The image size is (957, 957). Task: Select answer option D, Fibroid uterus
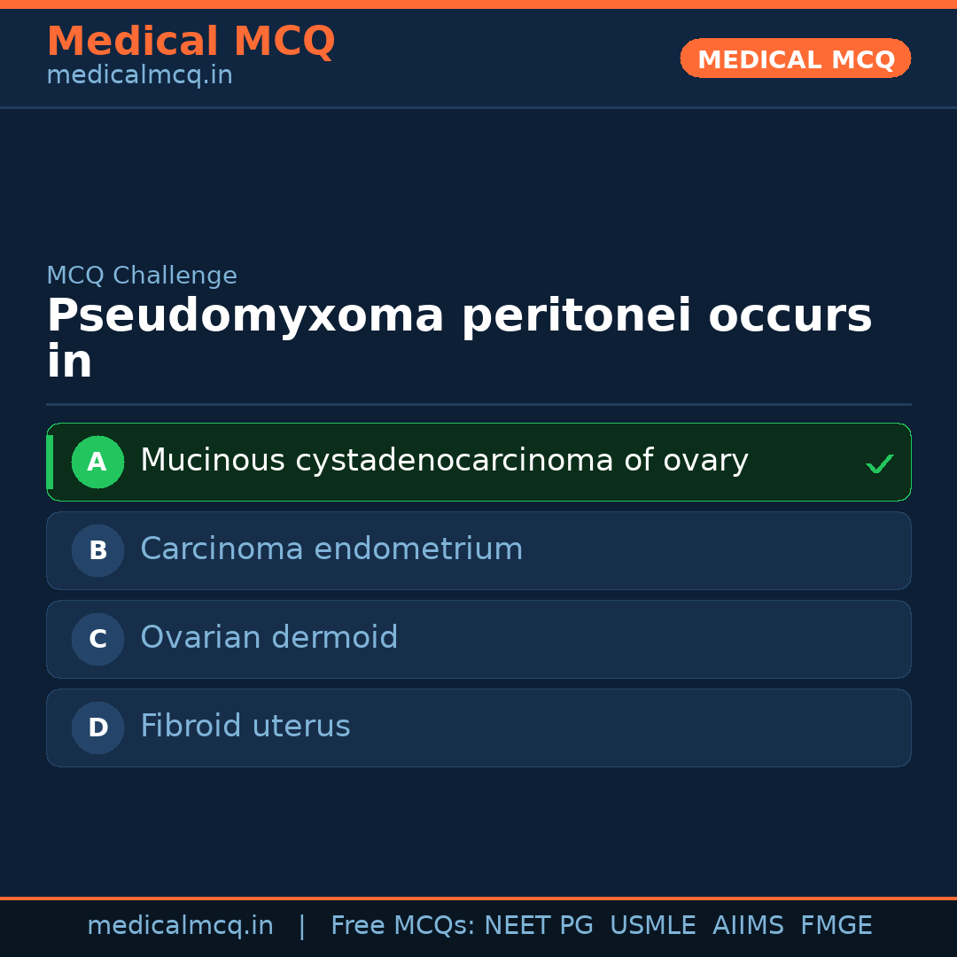tap(478, 727)
